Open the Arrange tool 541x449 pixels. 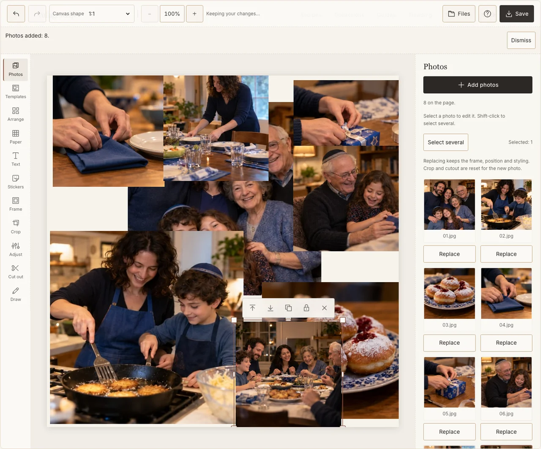click(x=16, y=114)
